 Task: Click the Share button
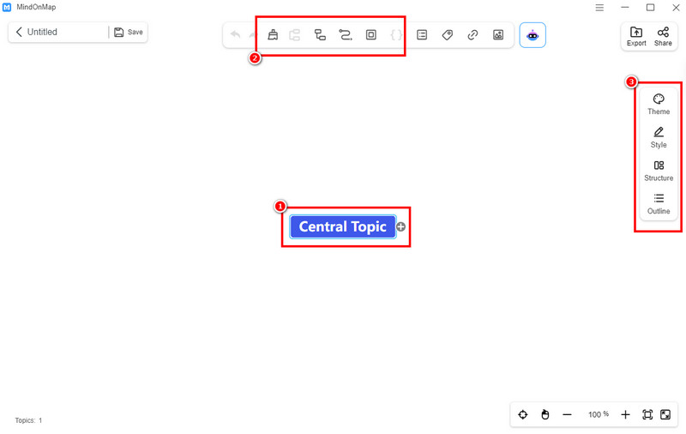click(663, 36)
